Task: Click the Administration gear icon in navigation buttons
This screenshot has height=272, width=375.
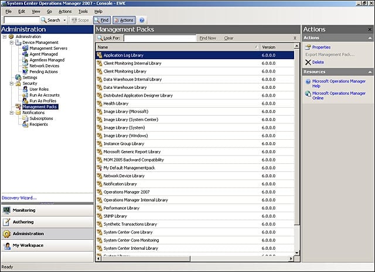Action: click(x=6, y=234)
